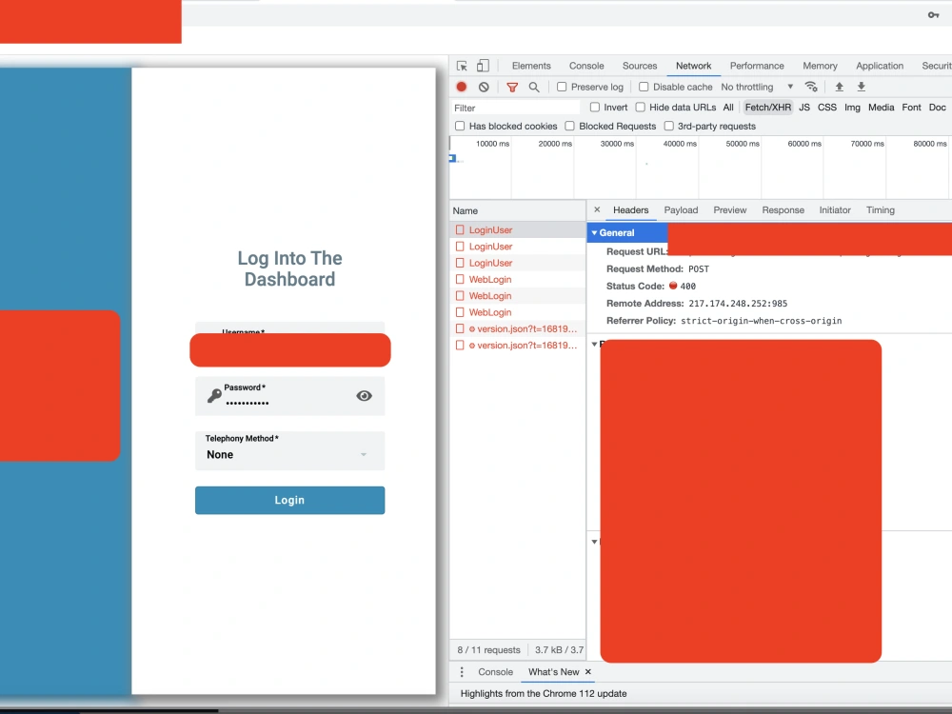Open the DevTools drawer three-dot menu
This screenshot has width=952, height=714.
point(462,671)
